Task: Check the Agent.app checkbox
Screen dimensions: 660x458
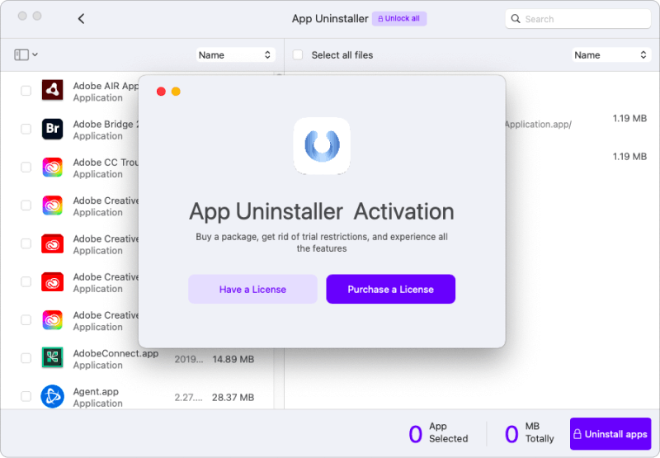Action: pos(26,396)
